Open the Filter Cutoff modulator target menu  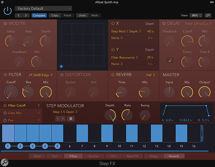[39, 105]
